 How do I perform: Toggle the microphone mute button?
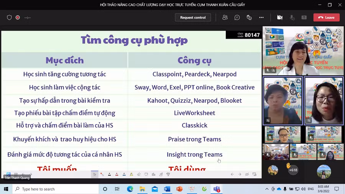(x=292, y=17)
